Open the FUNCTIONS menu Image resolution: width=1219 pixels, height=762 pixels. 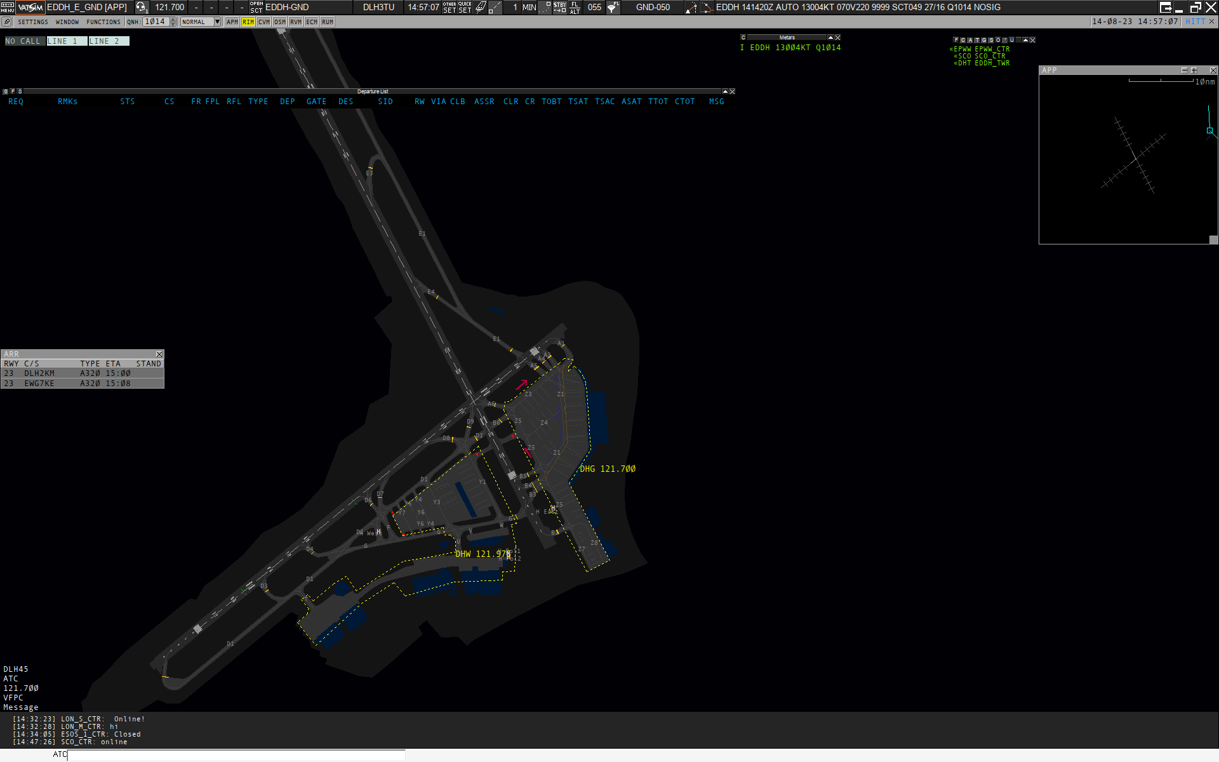point(103,22)
